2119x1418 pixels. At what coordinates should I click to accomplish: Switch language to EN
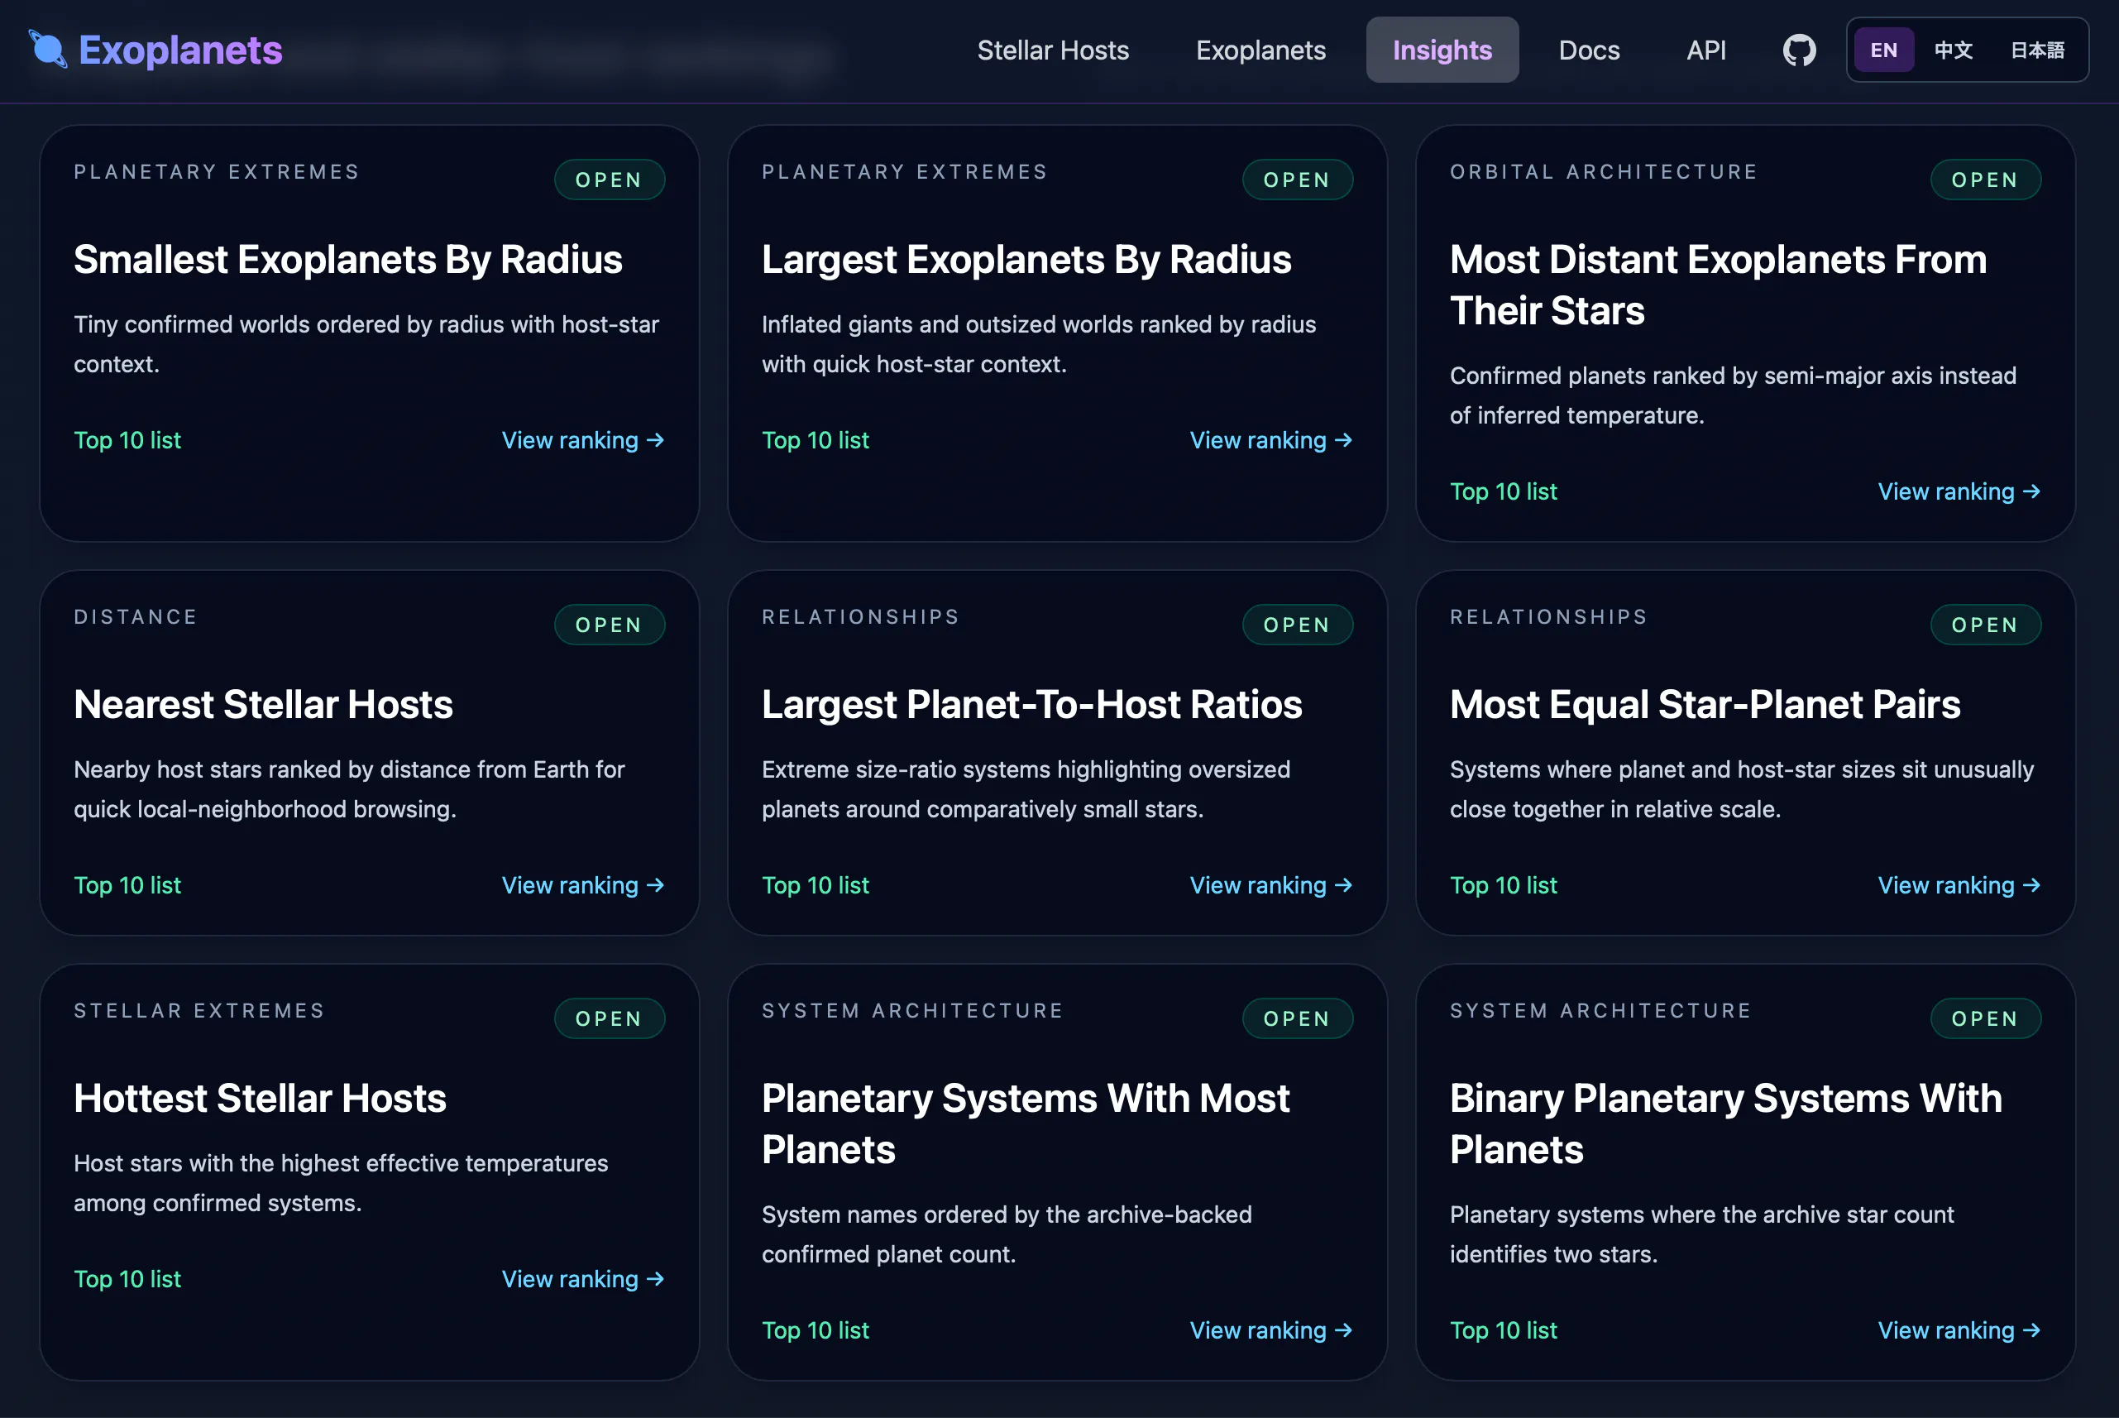click(1883, 50)
